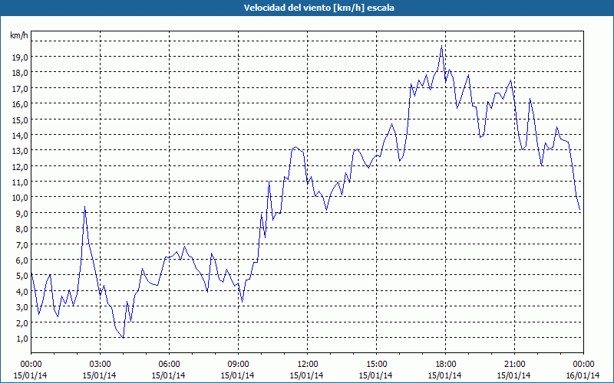Click the '16/01/14' date label
Image resolution: width=614 pixels, height=383 pixels.
pyautogui.click(x=583, y=375)
